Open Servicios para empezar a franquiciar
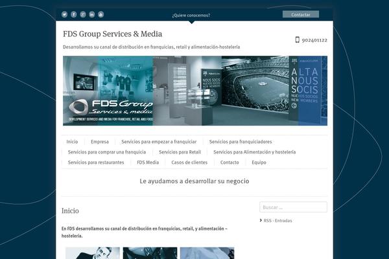 pos(159,142)
